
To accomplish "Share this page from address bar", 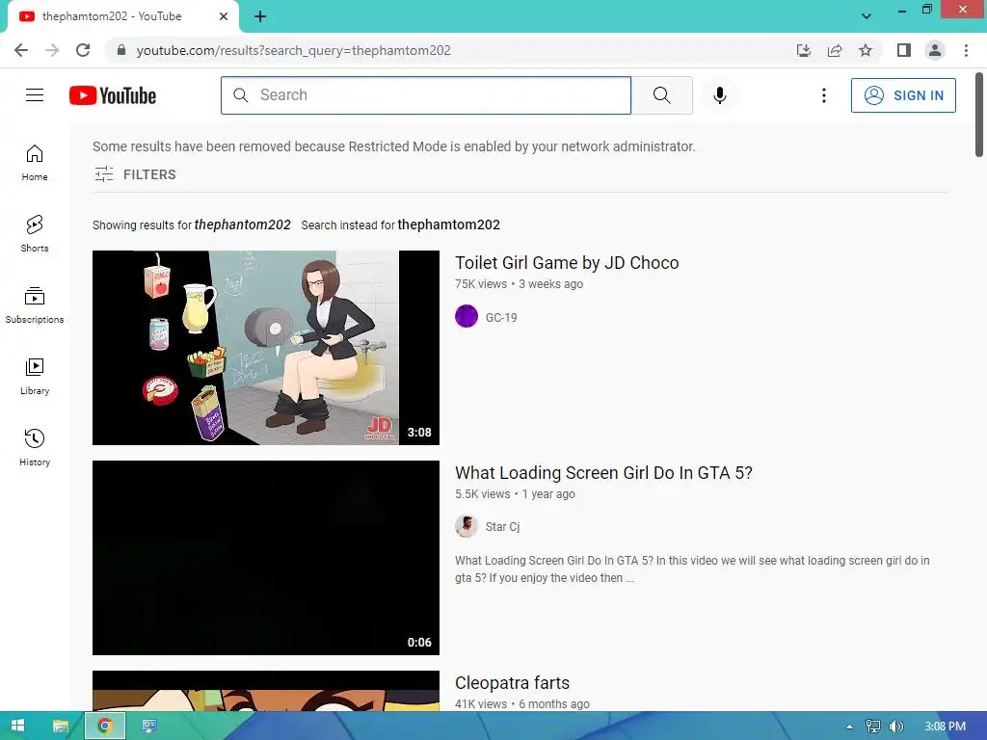I will tap(835, 50).
